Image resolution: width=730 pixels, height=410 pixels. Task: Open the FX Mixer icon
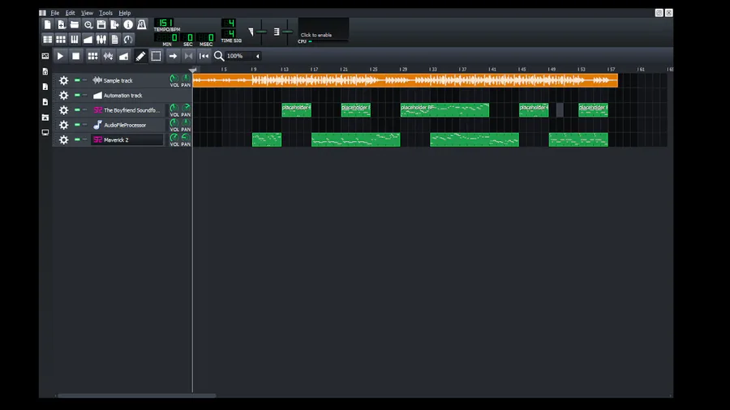101,40
